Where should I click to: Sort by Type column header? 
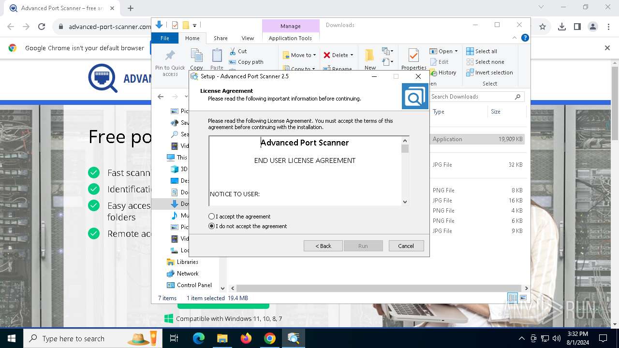(x=439, y=112)
